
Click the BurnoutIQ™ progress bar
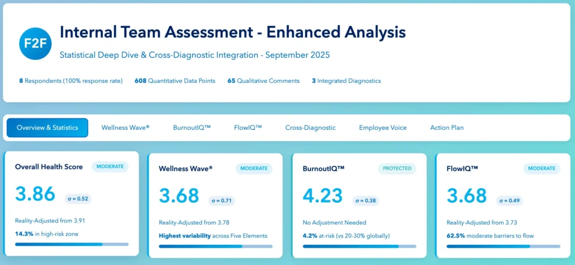pos(359,246)
